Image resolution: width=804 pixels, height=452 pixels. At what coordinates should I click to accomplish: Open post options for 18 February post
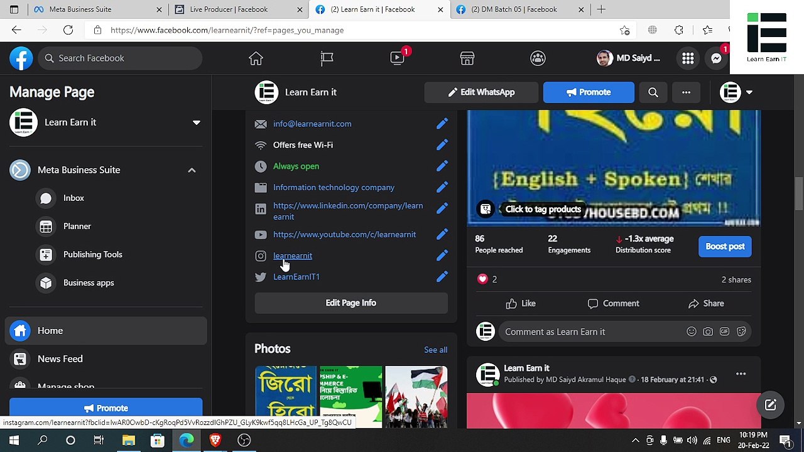pyautogui.click(x=741, y=374)
